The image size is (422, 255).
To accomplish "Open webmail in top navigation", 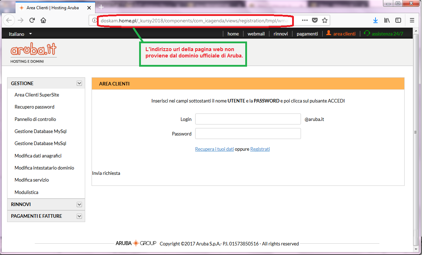I will (256, 34).
